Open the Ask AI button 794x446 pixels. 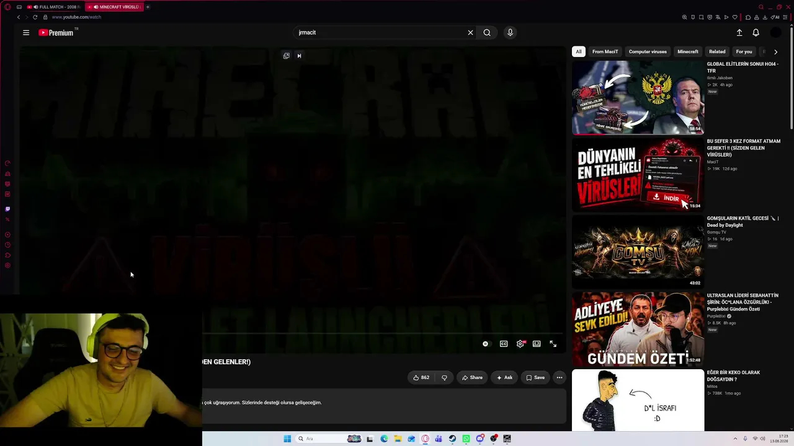click(504, 377)
